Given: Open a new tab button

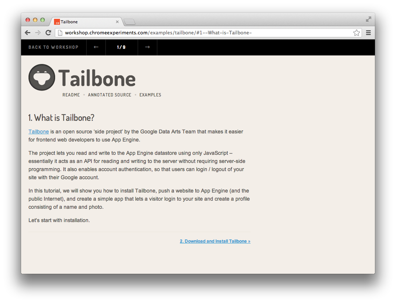Looking at the screenshot, I should (130, 22).
